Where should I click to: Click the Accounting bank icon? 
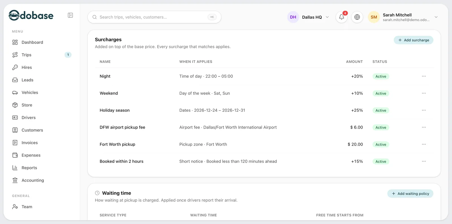[15, 180]
